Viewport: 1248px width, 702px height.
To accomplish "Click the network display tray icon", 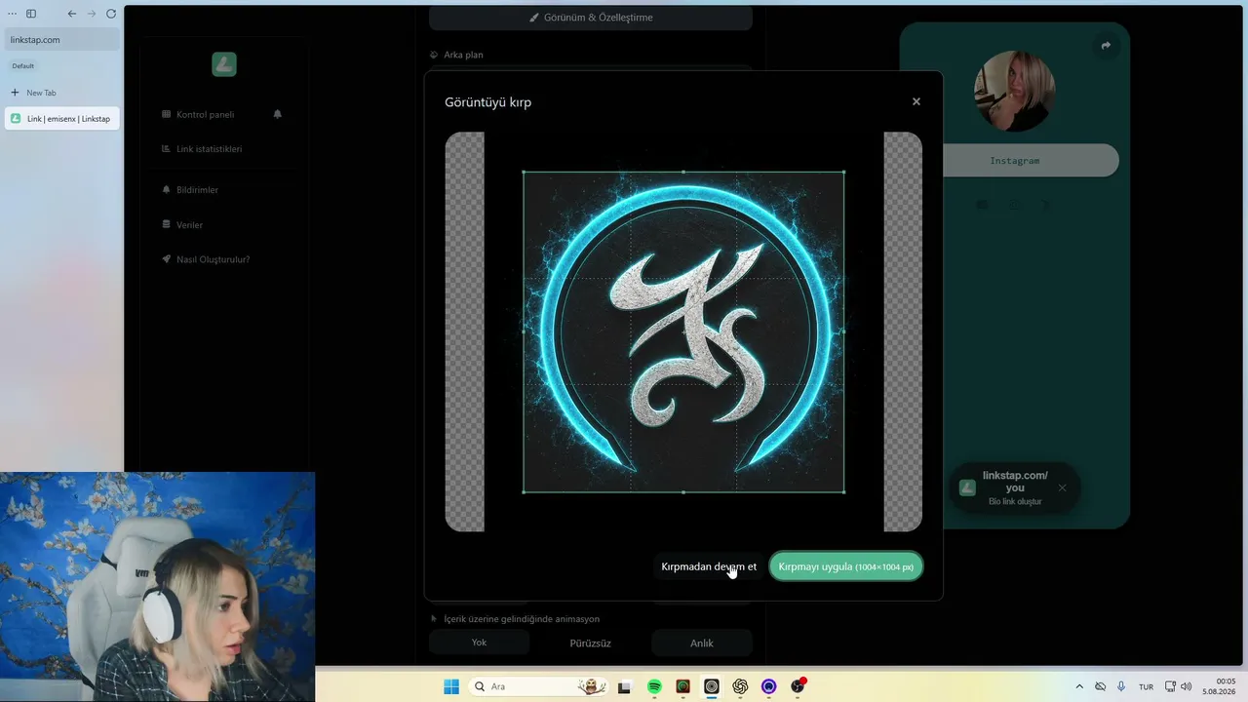I will (1171, 686).
